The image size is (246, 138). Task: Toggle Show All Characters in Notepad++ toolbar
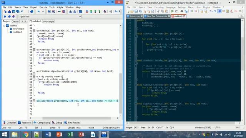pos(215,11)
